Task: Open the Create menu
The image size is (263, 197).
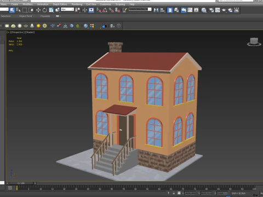Action: coord(15,4)
